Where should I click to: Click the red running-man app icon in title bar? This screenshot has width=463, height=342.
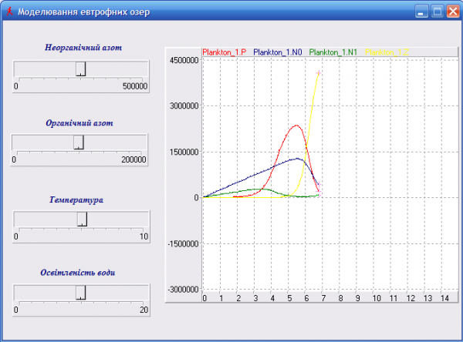click(x=10, y=12)
